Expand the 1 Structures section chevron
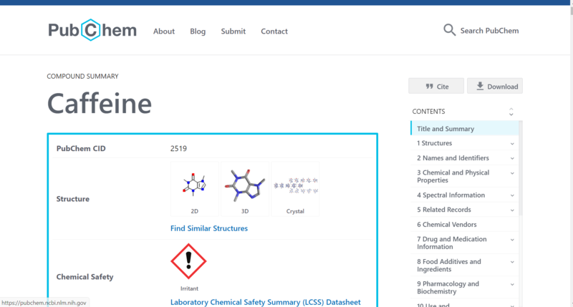Screen dimensions: 573x307 click(512, 144)
